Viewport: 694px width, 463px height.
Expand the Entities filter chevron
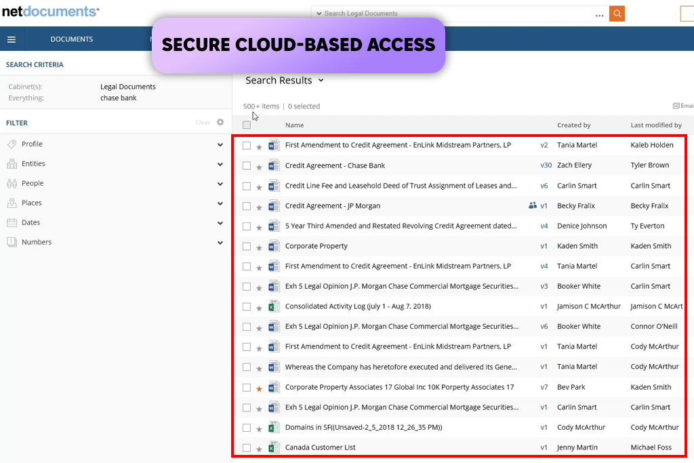click(220, 164)
